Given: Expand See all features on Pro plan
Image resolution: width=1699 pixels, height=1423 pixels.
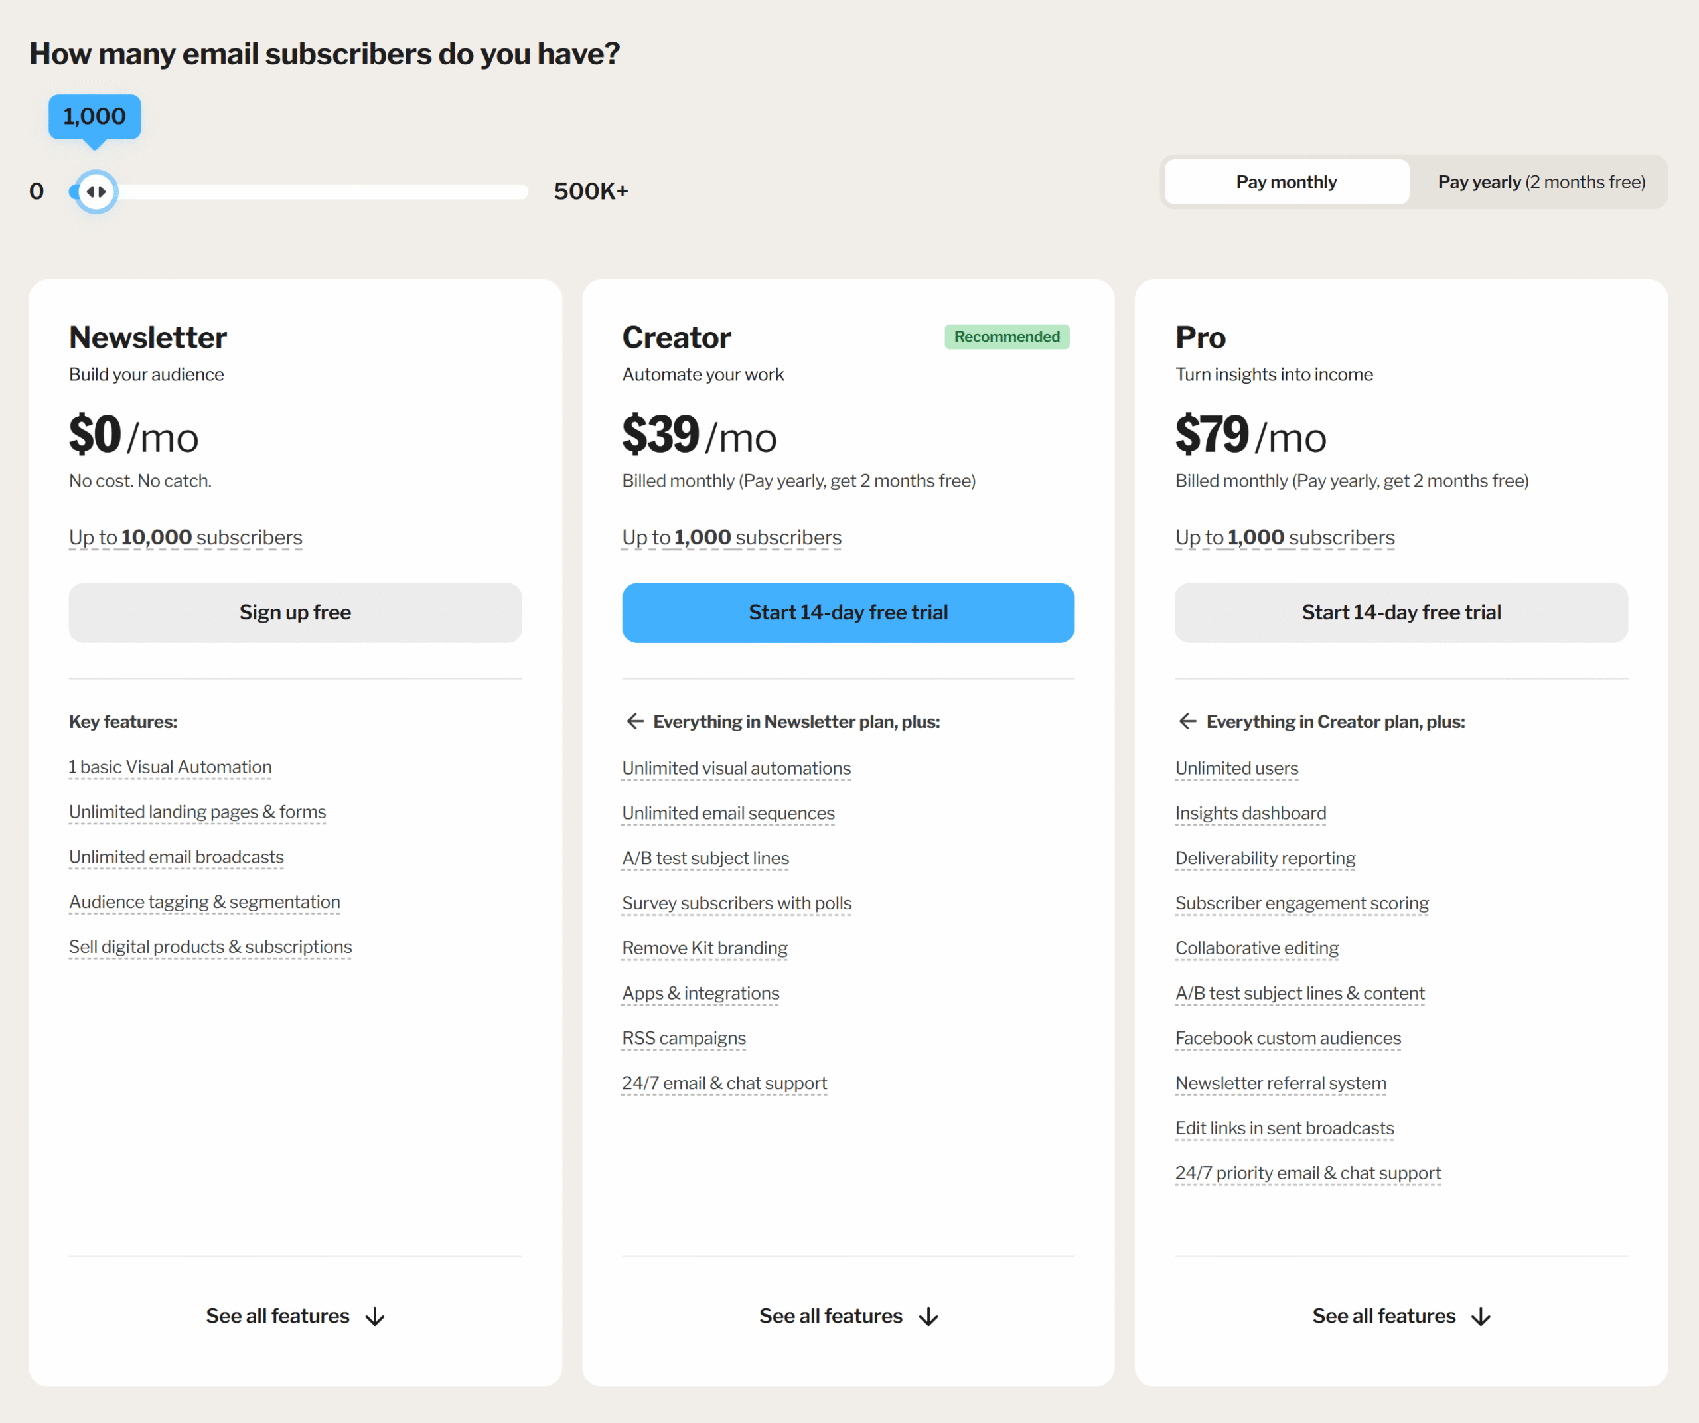Looking at the screenshot, I should (x=1401, y=1315).
